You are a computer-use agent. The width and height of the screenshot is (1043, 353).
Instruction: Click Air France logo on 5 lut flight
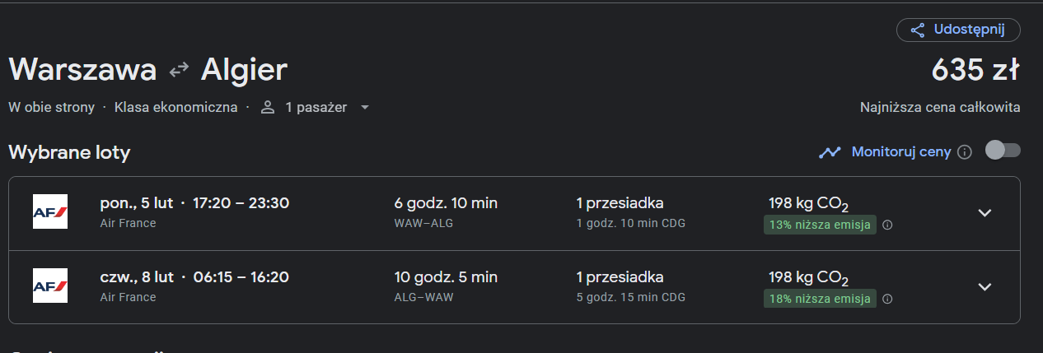(49, 212)
